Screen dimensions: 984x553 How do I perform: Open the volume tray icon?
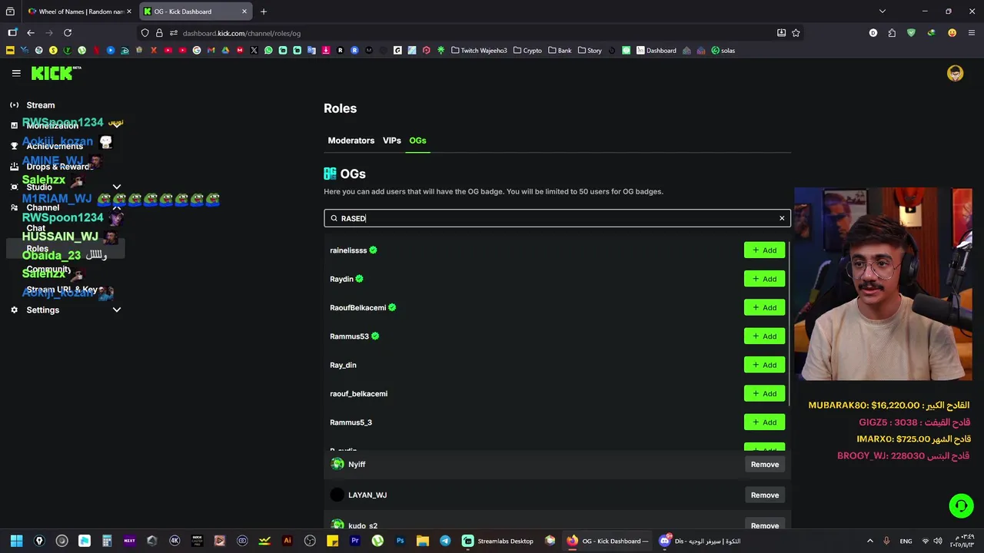939,541
